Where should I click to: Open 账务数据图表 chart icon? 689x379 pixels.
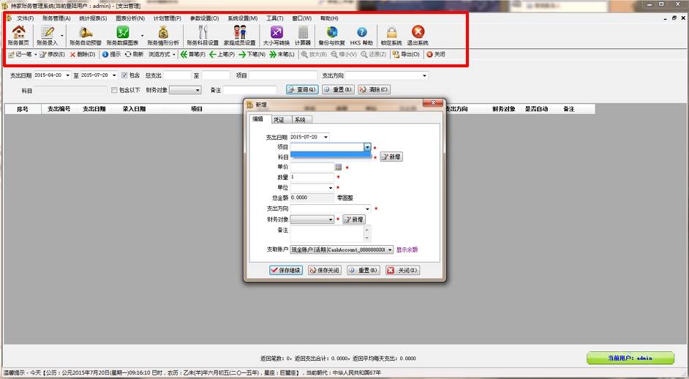[x=122, y=36]
